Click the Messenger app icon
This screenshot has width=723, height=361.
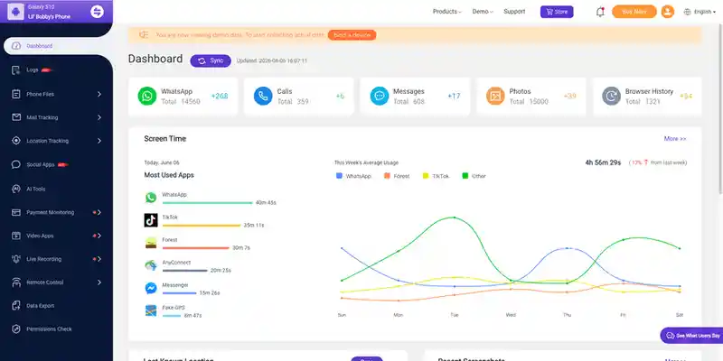151,288
